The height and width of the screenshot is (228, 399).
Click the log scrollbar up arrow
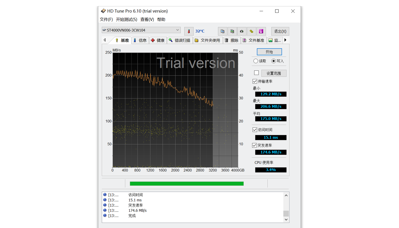coord(286,195)
